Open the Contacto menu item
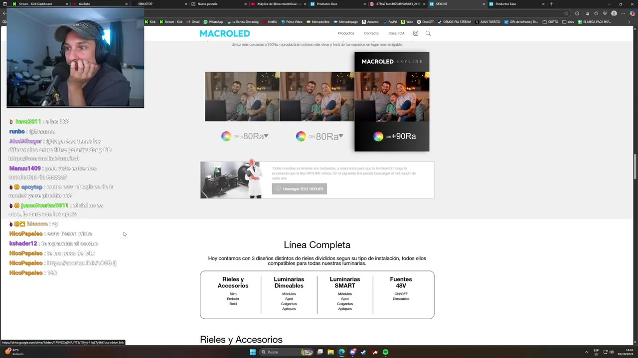The image size is (638, 358). [x=371, y=33]
